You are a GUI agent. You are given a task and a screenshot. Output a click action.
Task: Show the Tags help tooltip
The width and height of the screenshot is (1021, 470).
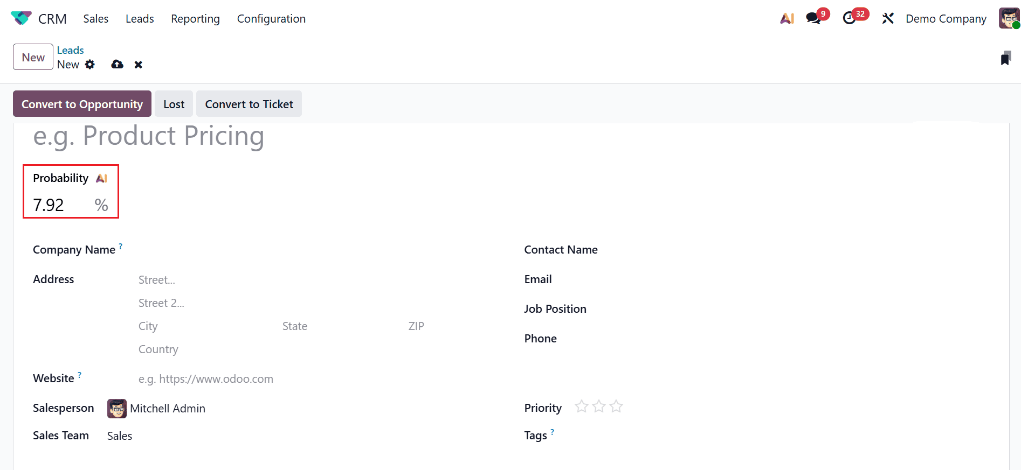point(553,432)
